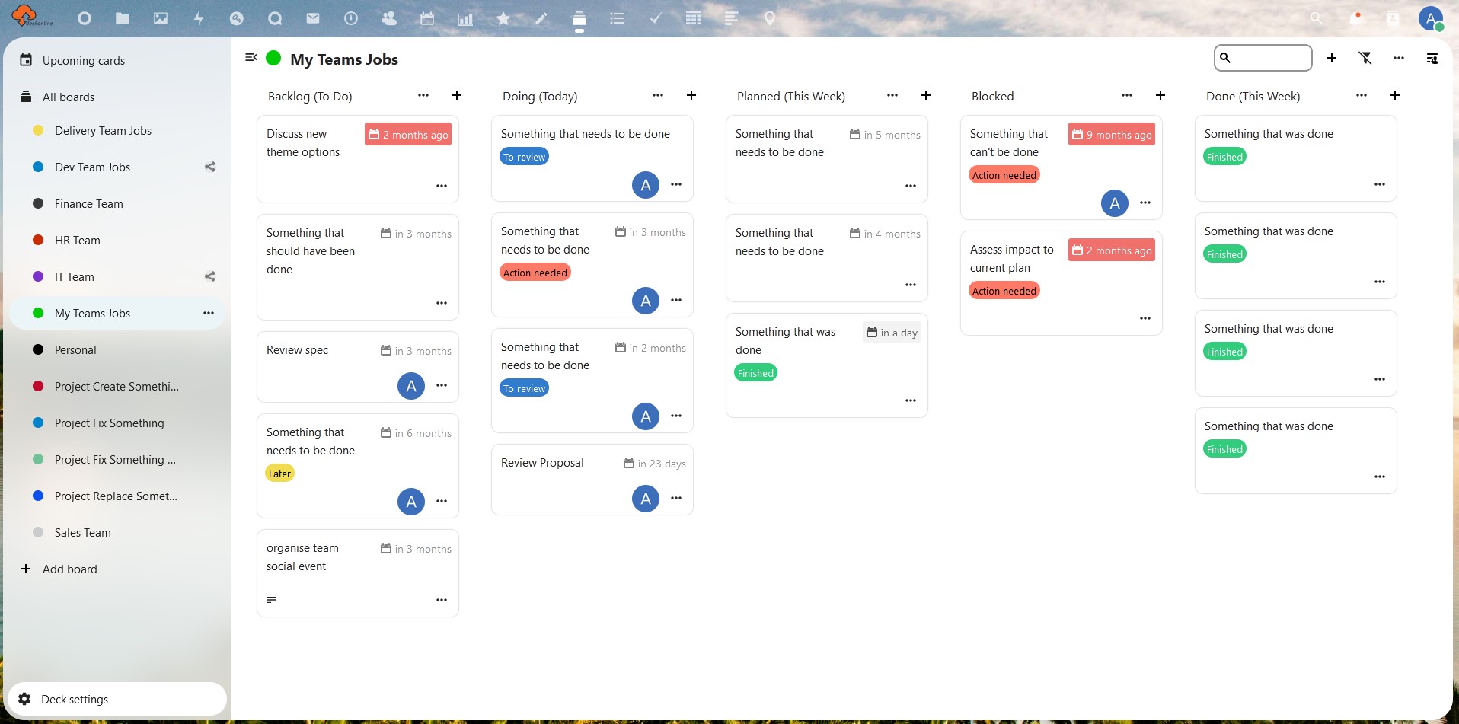Open Discuss new theme options card menu
Viewport: 1459px width, 724px height.
tap(442, 186)
